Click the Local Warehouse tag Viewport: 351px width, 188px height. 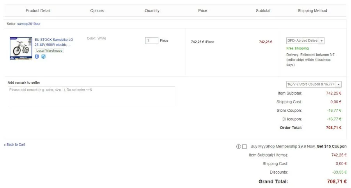pos(49,51)
